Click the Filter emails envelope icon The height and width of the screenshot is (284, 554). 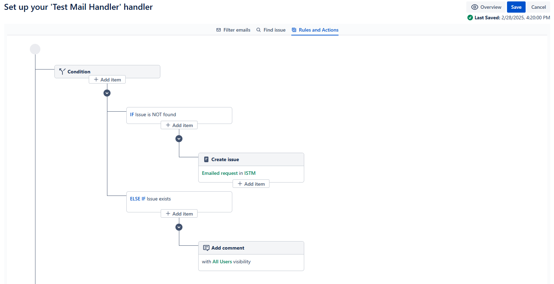(219, 30)
